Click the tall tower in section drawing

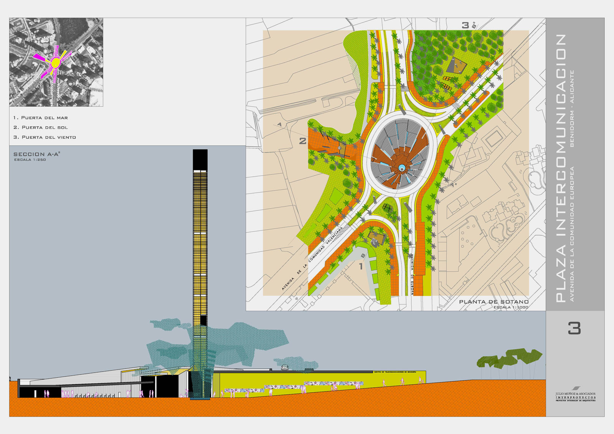tap(200, 274)
